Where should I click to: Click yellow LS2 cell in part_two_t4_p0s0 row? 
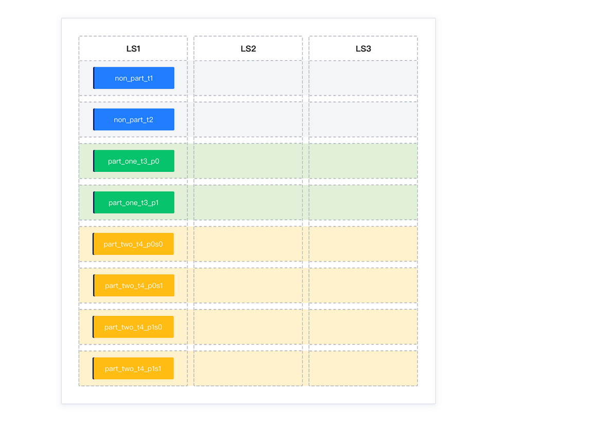point(248,244)
